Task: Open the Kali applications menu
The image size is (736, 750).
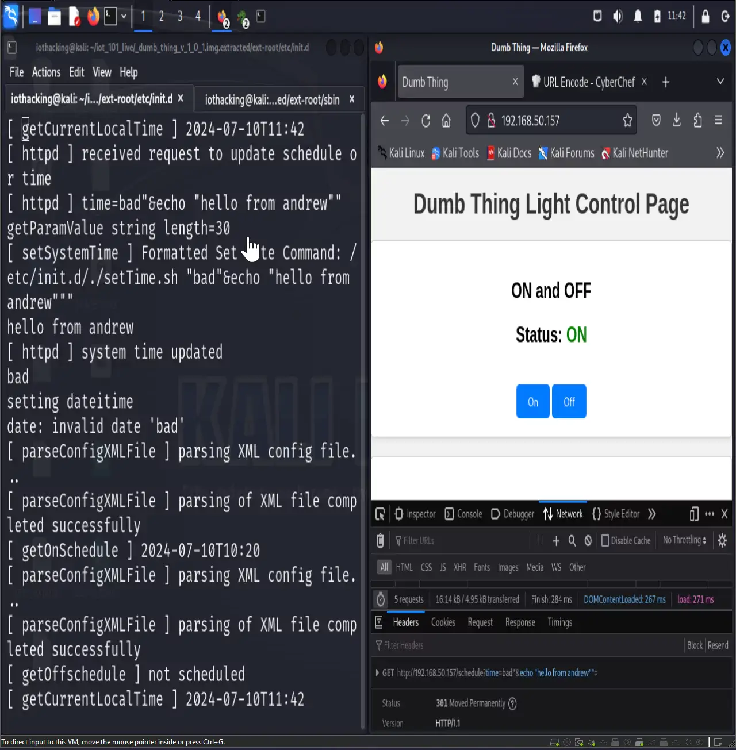Action: [10, 16]
